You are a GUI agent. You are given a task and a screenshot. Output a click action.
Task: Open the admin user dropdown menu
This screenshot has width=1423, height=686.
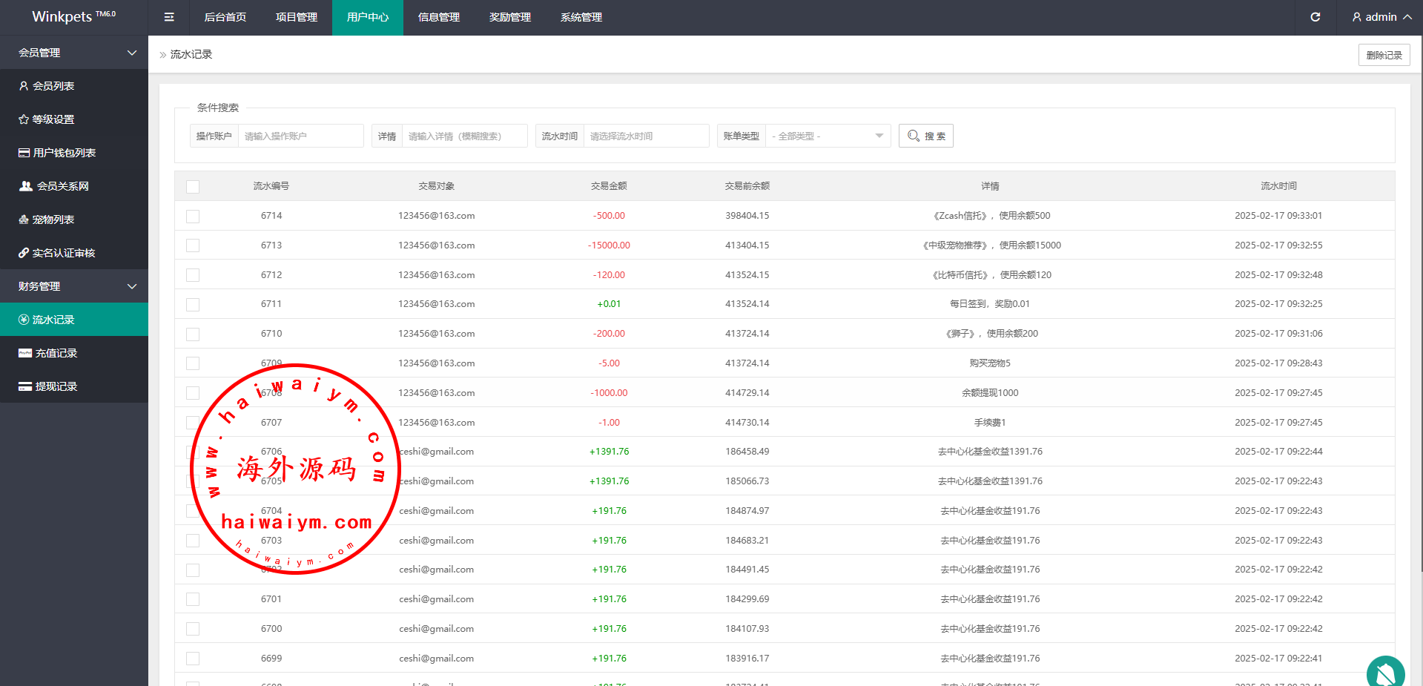[1381, 17]
